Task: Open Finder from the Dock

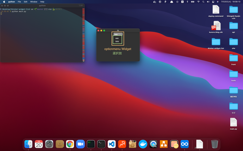Action: click(x=29, y=144)
